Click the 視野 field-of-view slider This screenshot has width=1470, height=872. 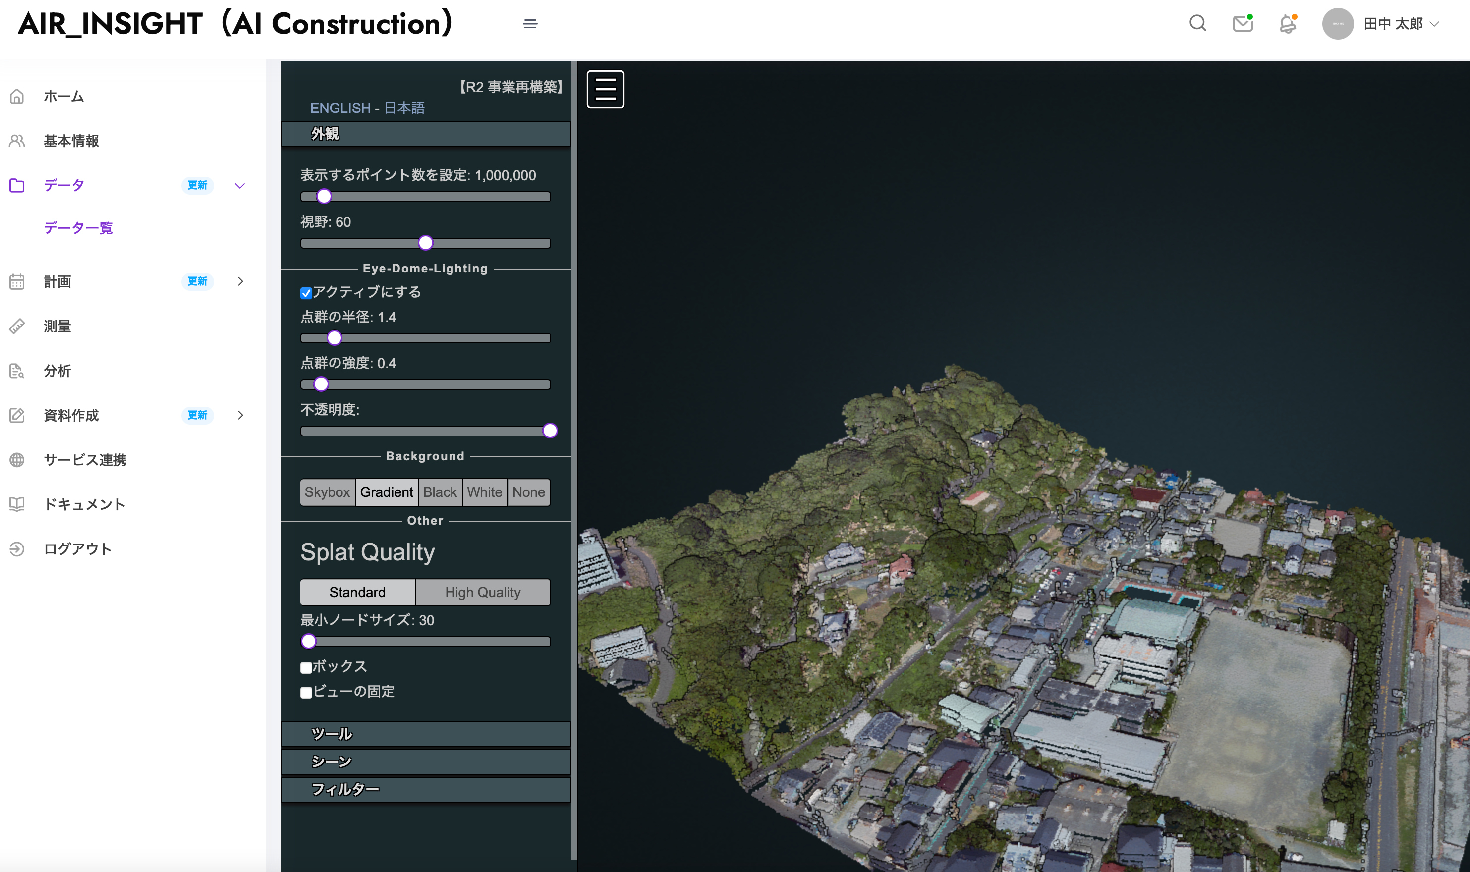coord(426,243)
